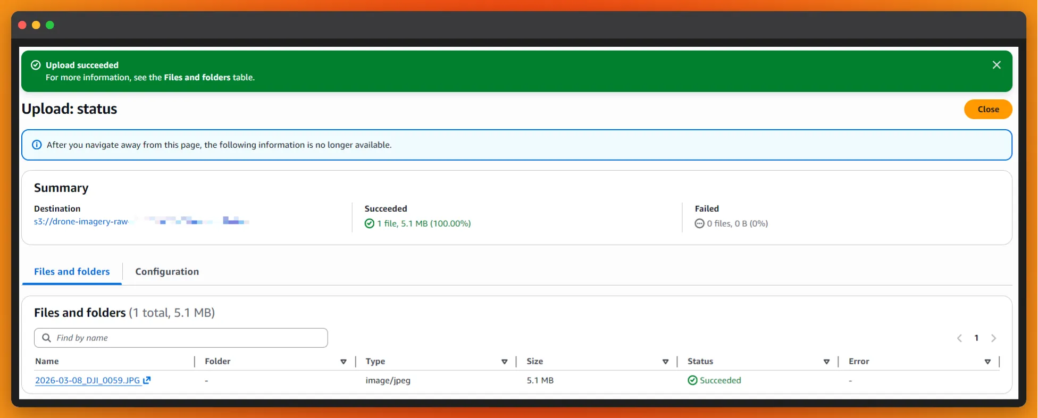This screenshot has width=1038, height=418.
Task: Click the Folder column header label
Action: tap(217, 362)
